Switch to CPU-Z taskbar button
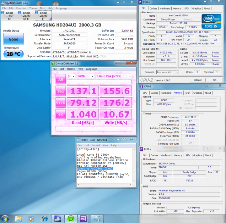Screen dimensions: 226x223 [83, 219]
